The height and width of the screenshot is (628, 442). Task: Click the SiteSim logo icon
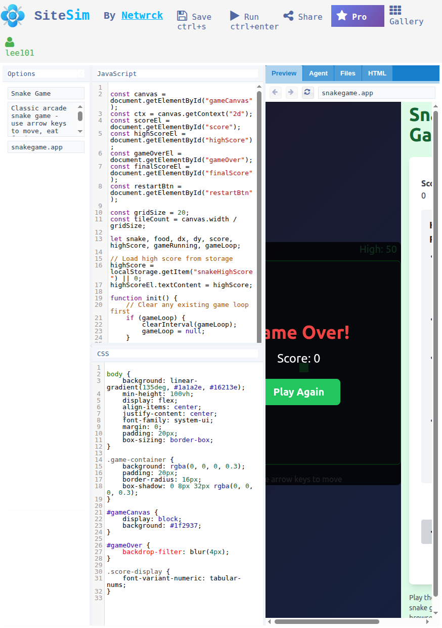pos(13,16)
